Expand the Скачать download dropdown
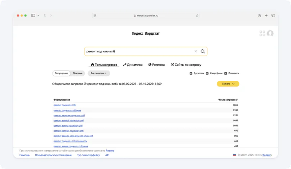 pos(228,84)
